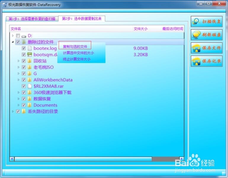Sort by 文件名 column header
Image resolution: width=228 pixels, height=178 pixels.
coord(71,29)
